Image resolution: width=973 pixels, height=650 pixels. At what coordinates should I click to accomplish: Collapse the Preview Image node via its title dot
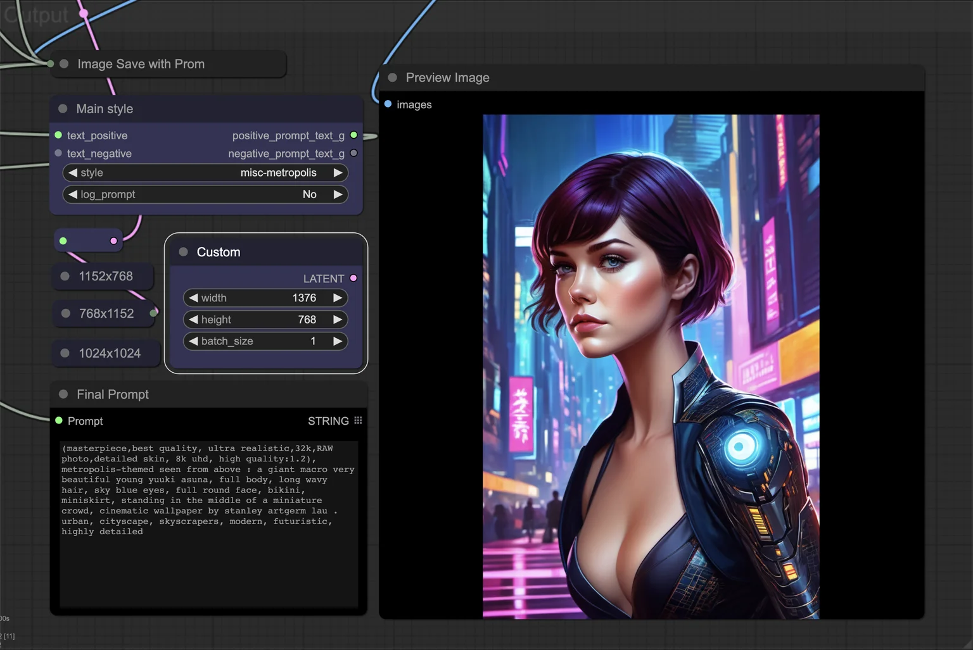point(392,77)
